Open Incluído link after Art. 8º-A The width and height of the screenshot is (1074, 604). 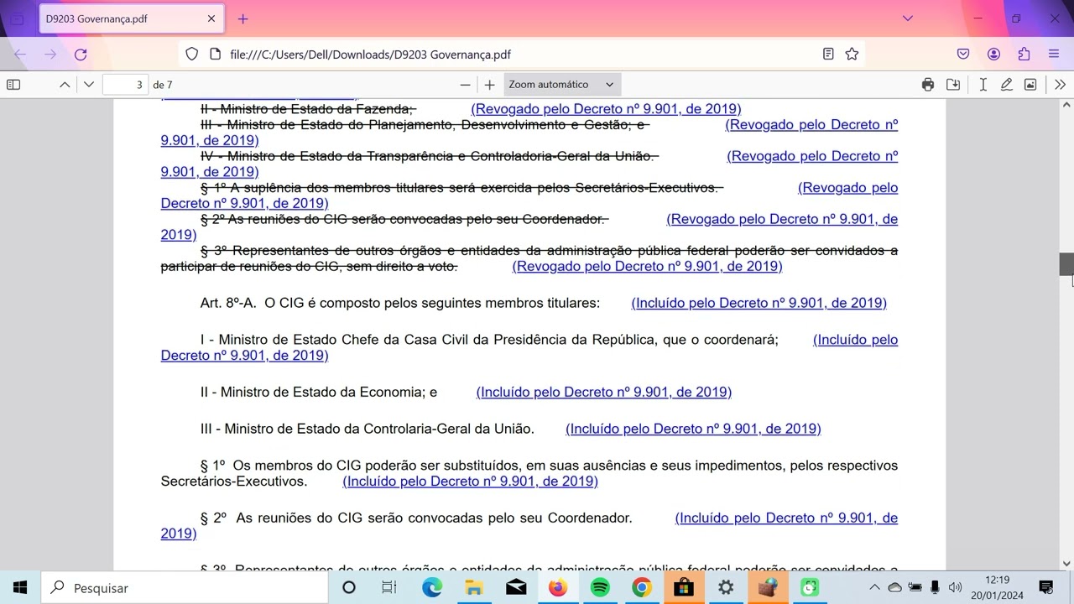(759, 303)
